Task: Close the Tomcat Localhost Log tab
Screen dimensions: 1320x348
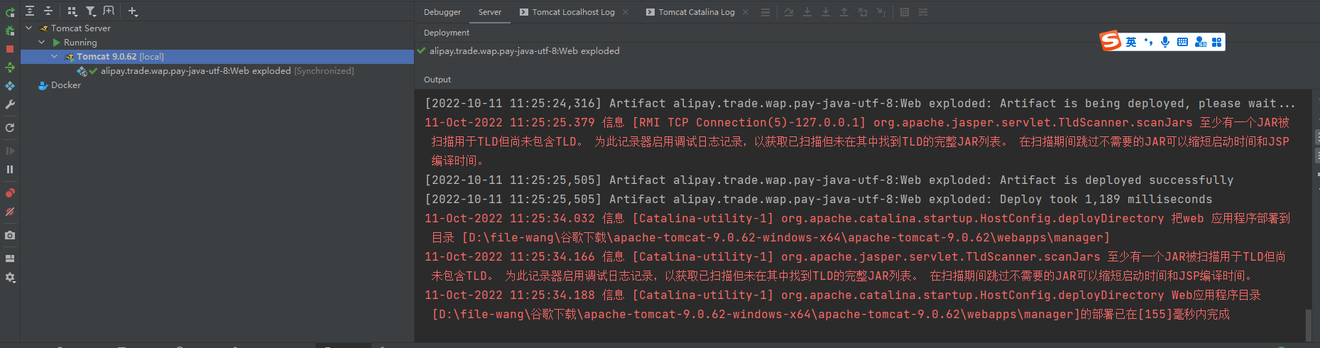Action: click(x=625, y=12)
